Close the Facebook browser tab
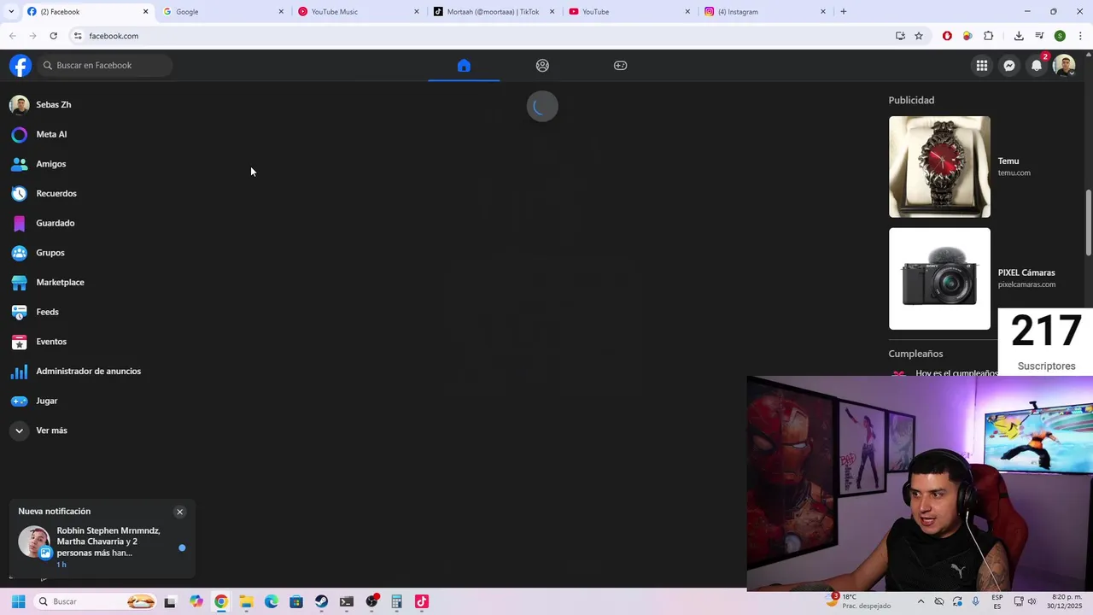This screenshot has height=615, width=1093. point(145,12)
